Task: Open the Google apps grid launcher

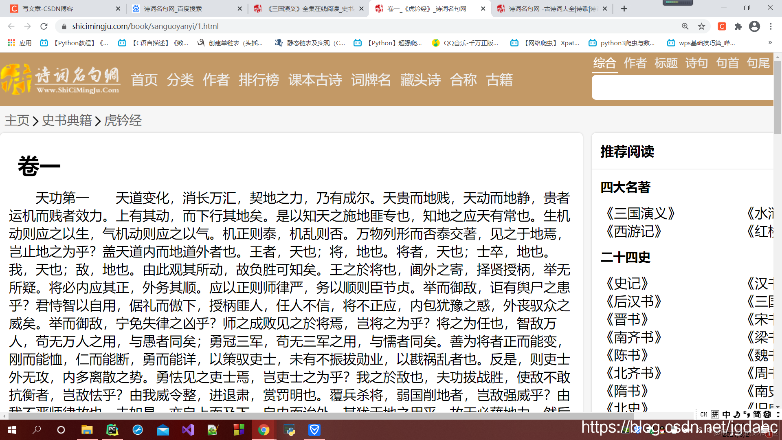Action: 11,42
